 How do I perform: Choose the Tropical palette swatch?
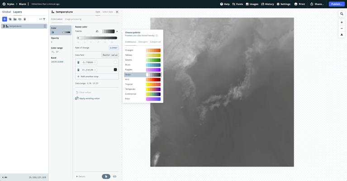tap(153, 84)
